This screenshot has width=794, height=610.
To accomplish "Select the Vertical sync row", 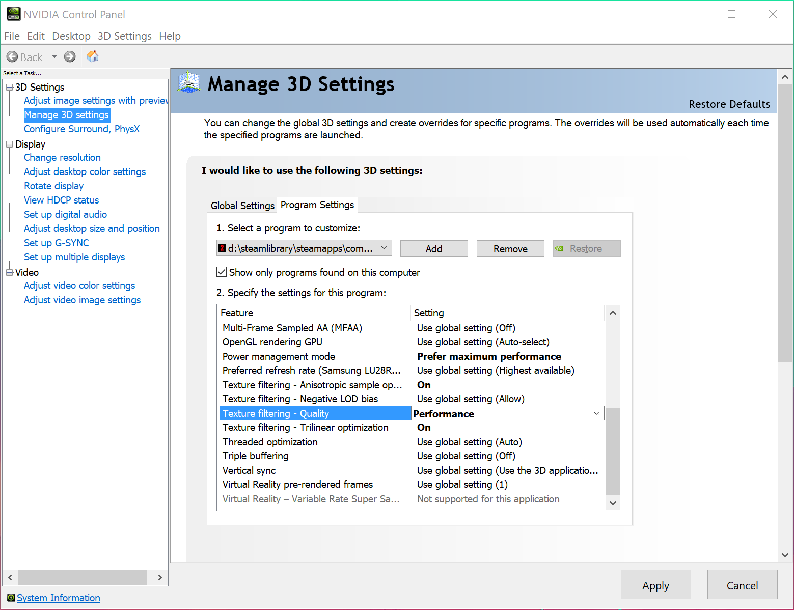I will pyautogui.click(x=412, y=470).
